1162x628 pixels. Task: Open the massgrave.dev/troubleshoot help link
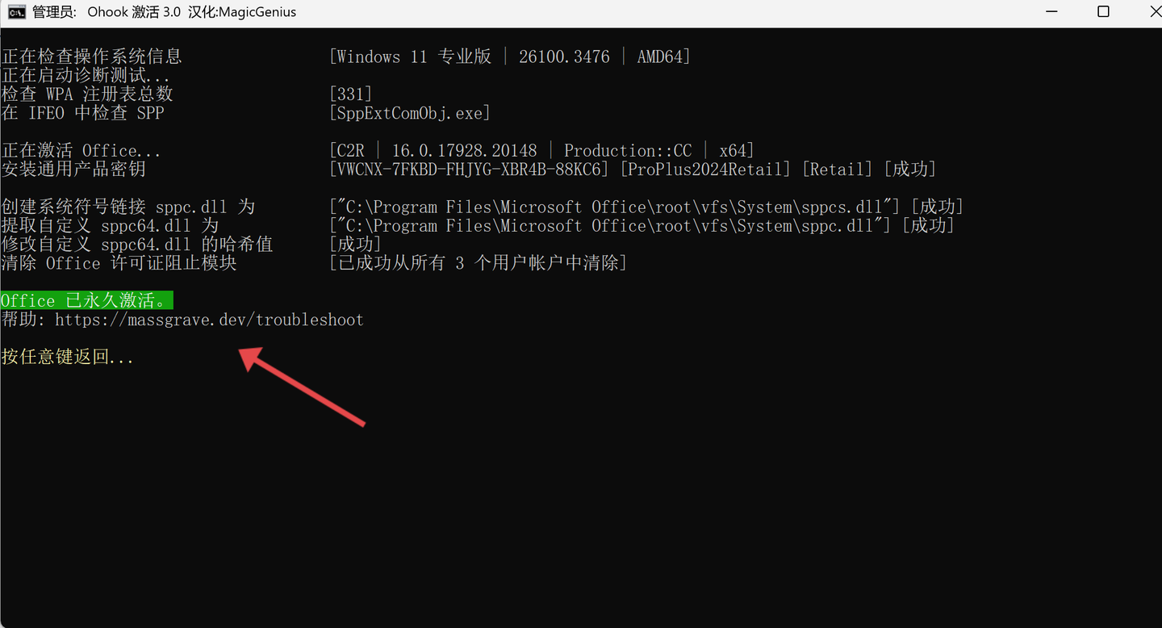(x=209, y=320)
